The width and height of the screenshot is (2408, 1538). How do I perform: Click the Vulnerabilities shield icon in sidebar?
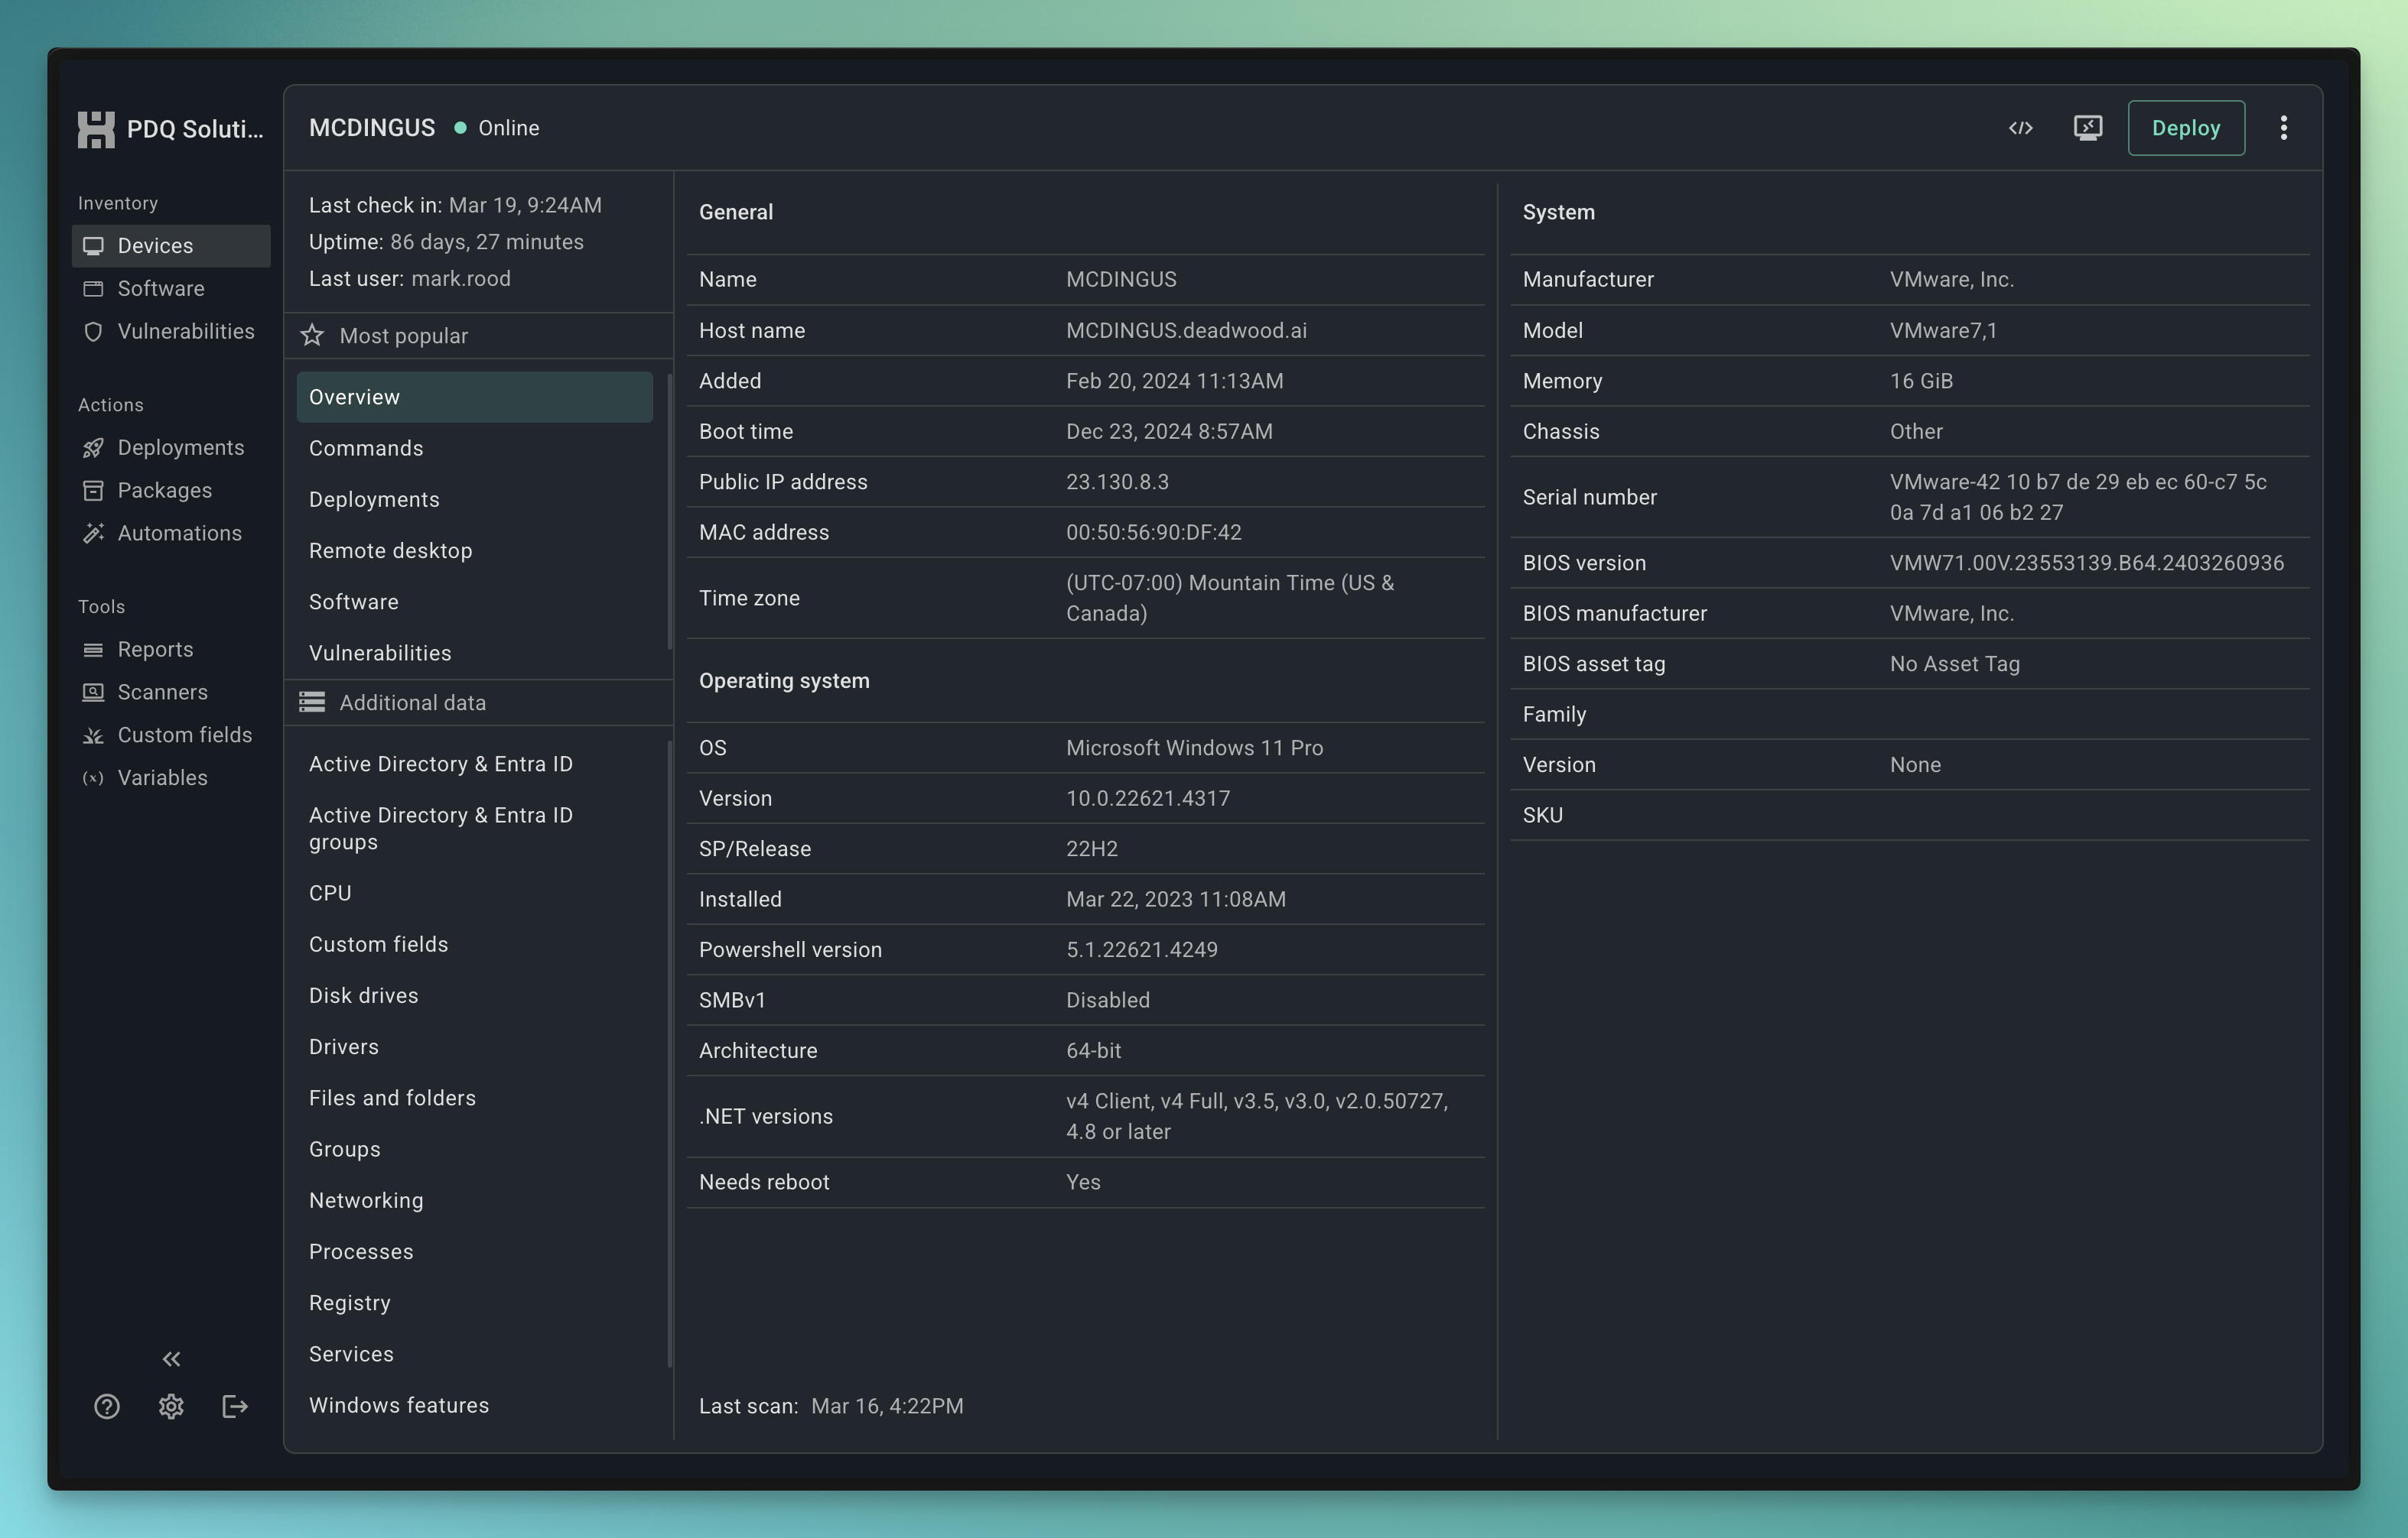point(93,332)
